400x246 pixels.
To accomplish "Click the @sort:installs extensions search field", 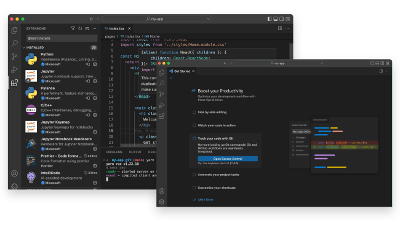I will 62,38.
